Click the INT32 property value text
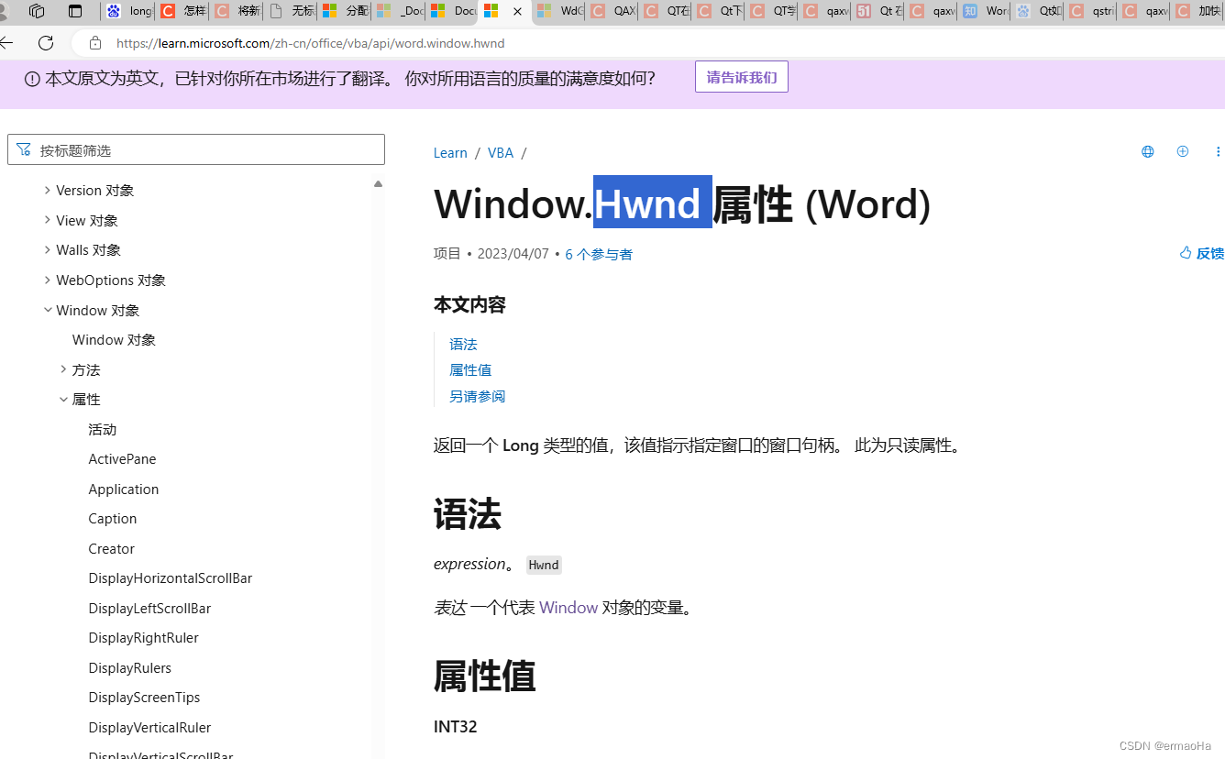This screenshot has height=759, width=1225. 456,726
